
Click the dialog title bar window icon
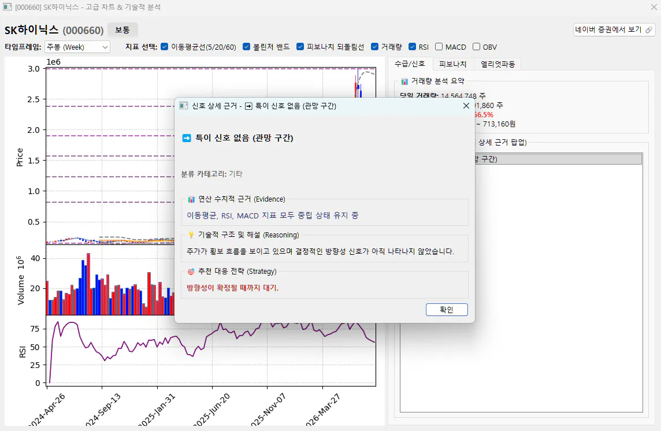pos(183,106)
